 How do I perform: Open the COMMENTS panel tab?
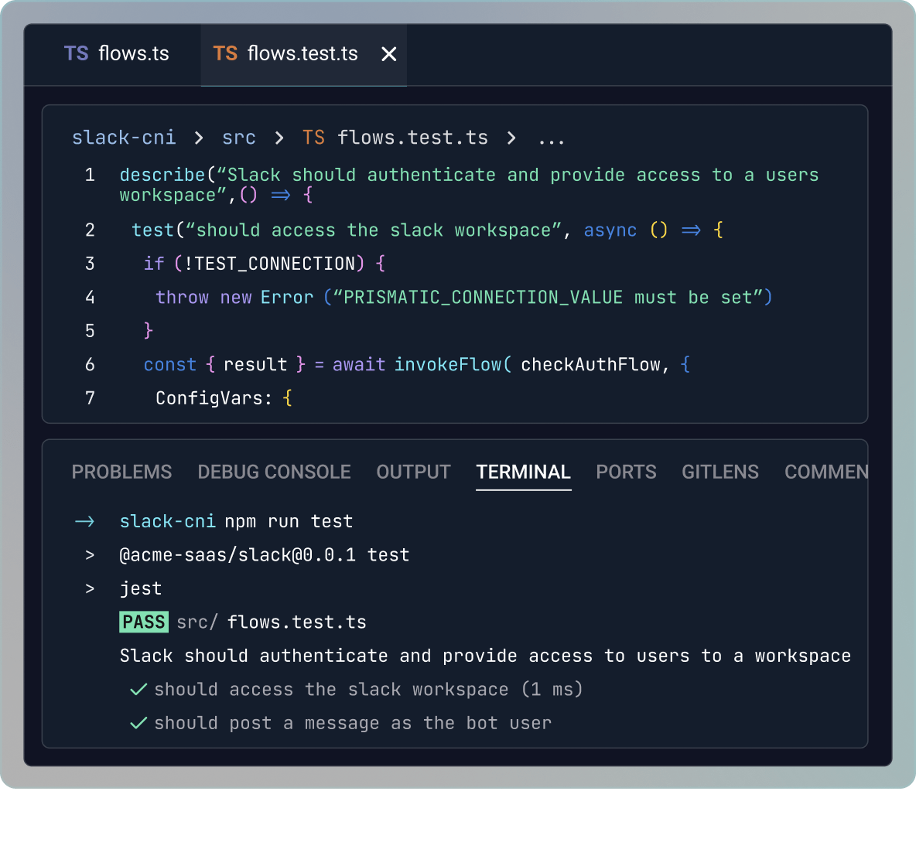[826, 472]
